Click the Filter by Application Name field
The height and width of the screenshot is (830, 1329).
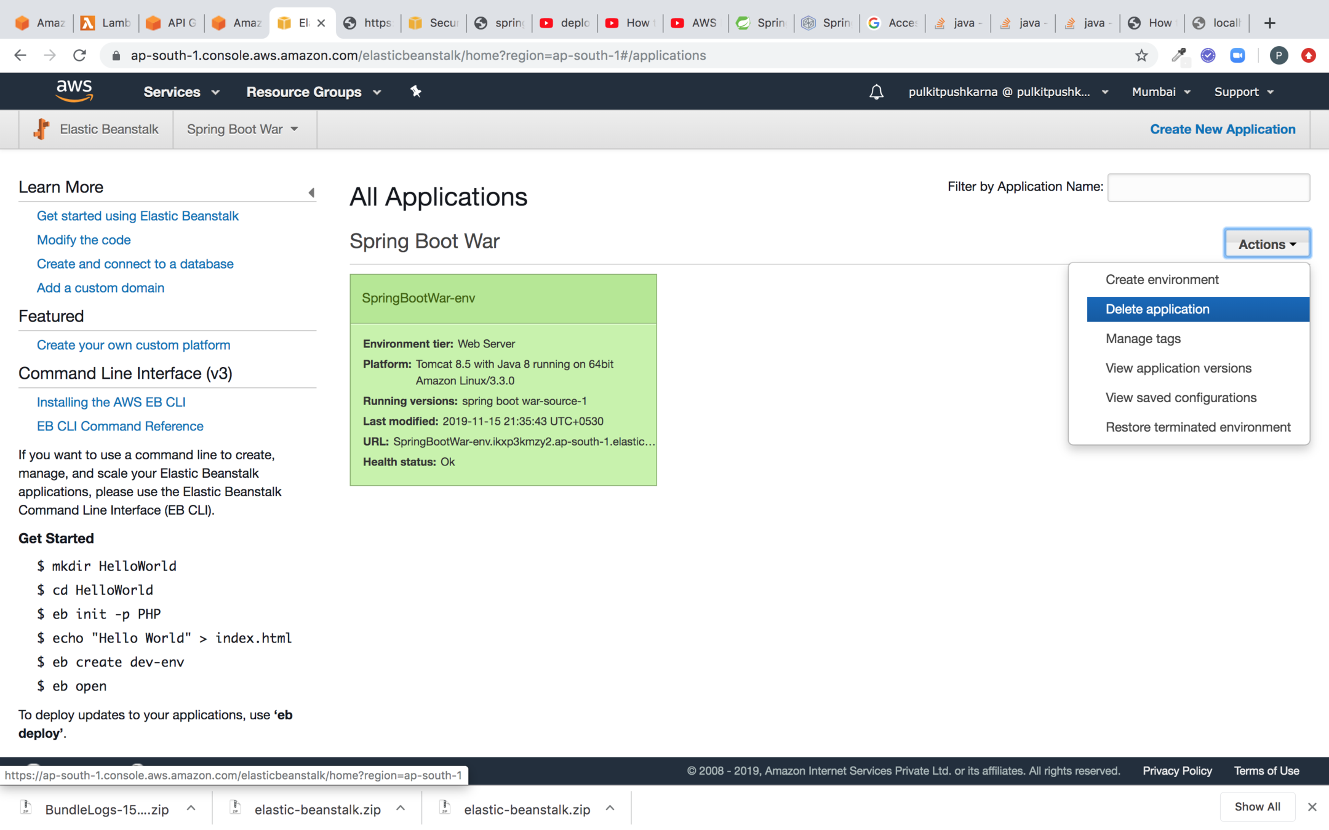(1208, 188)
